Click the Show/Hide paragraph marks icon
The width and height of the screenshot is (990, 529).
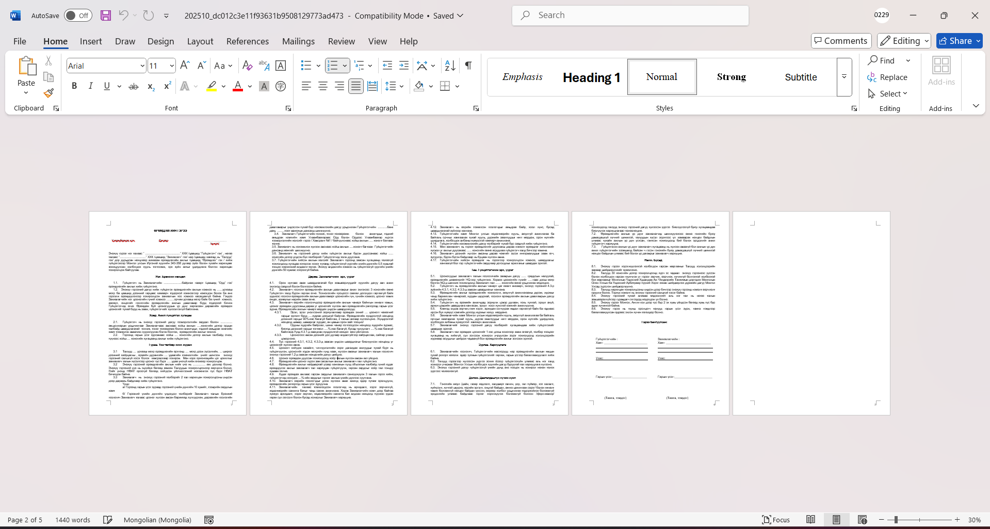click(x=468, y=66)
